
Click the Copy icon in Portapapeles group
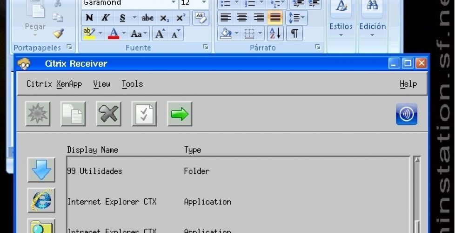(58, 18)
